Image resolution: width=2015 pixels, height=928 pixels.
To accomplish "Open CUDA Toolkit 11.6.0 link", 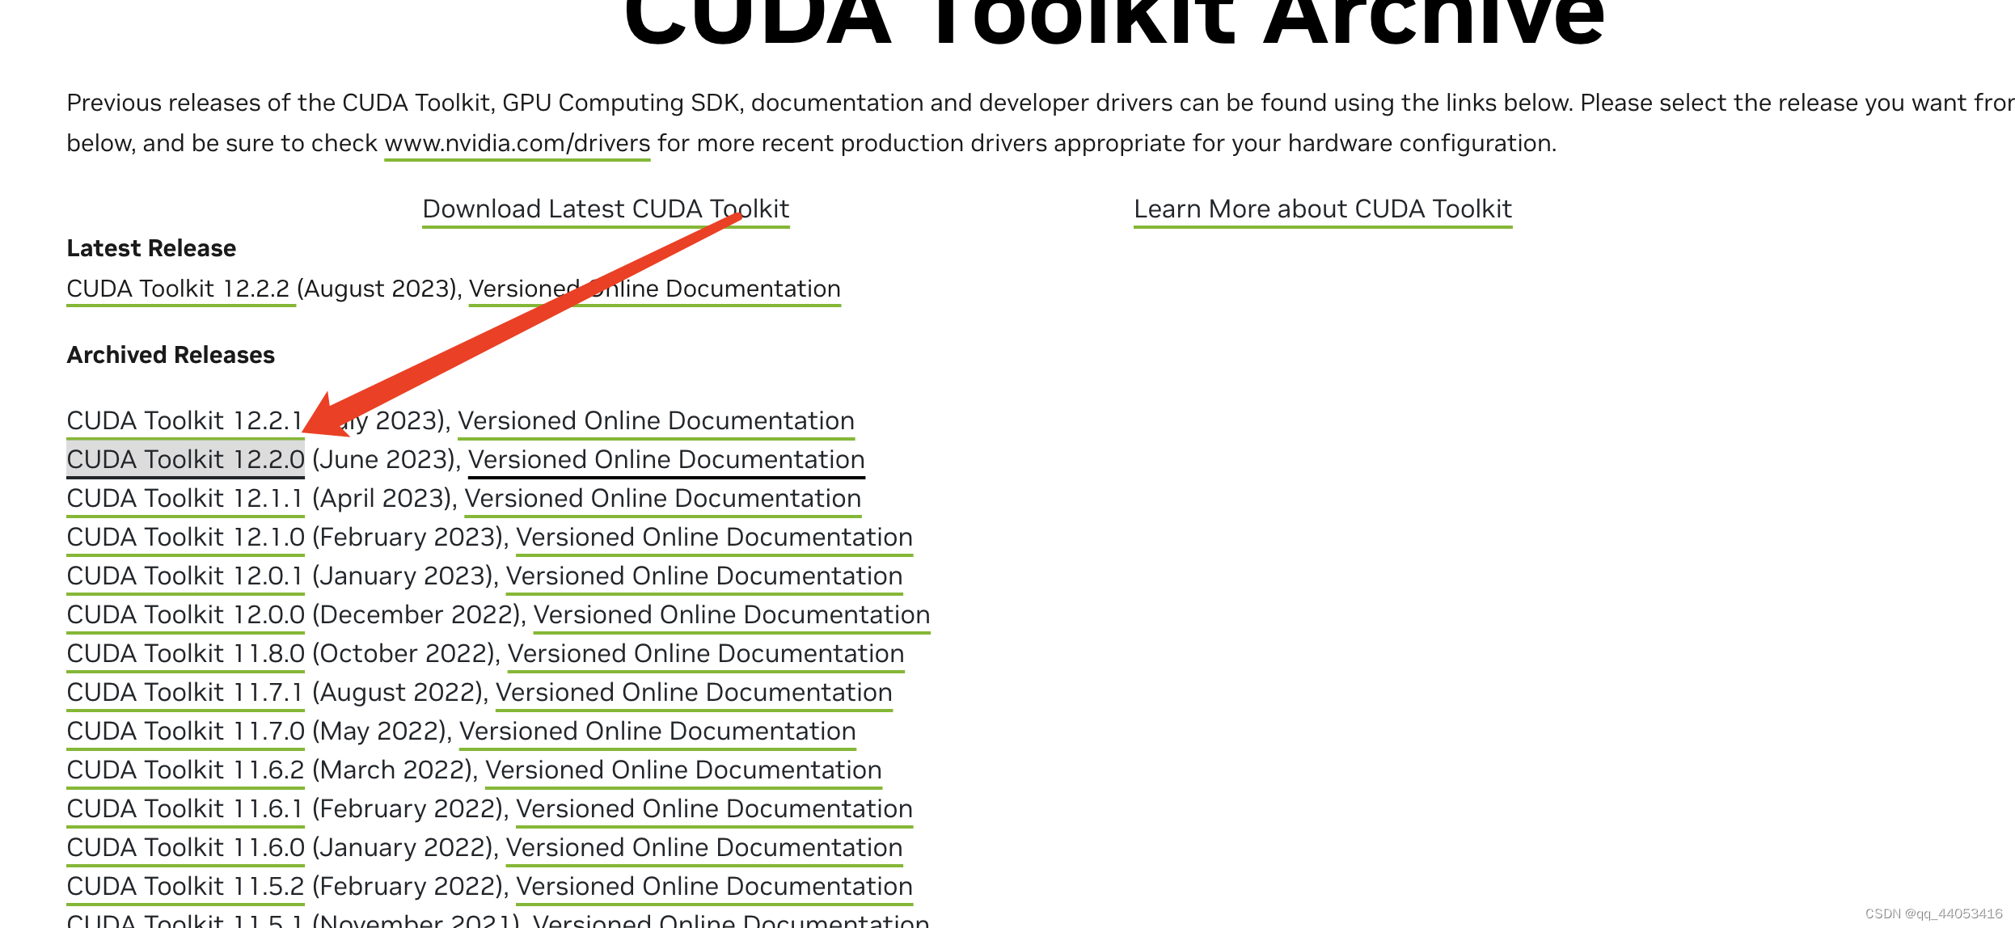I will click(185, 848).
